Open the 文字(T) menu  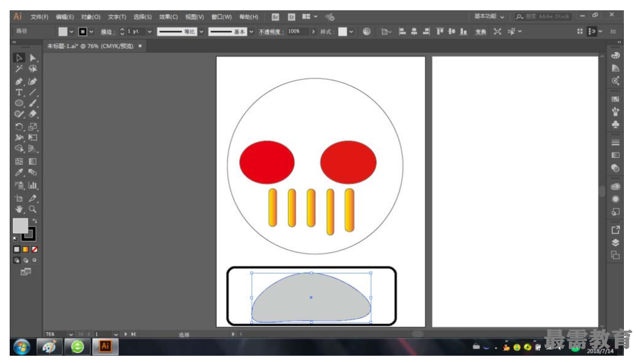[117, 17]
